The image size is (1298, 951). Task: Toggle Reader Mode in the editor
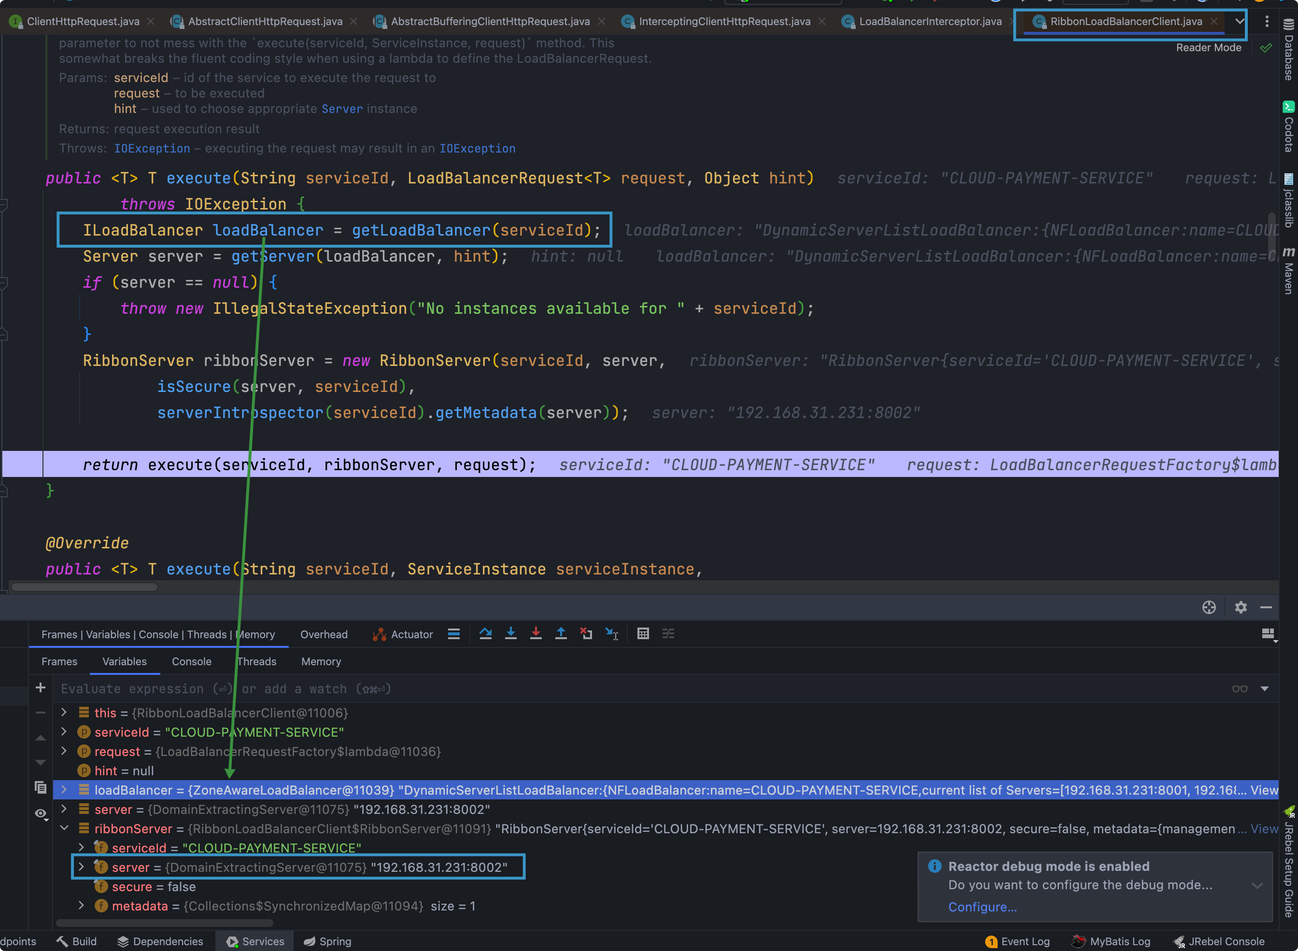tap(1208, 48)
